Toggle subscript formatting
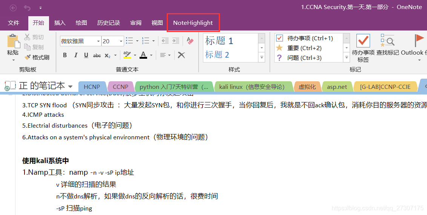 click(108, 55)
